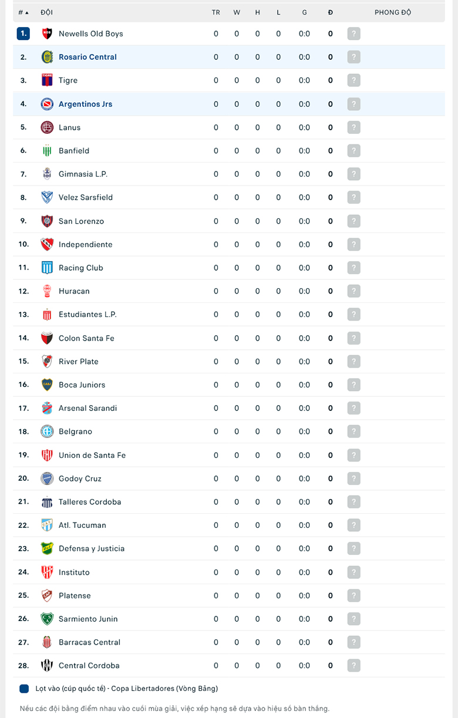
Task: Click the Defensa y Justicia badge
Action: coord(47,548)
